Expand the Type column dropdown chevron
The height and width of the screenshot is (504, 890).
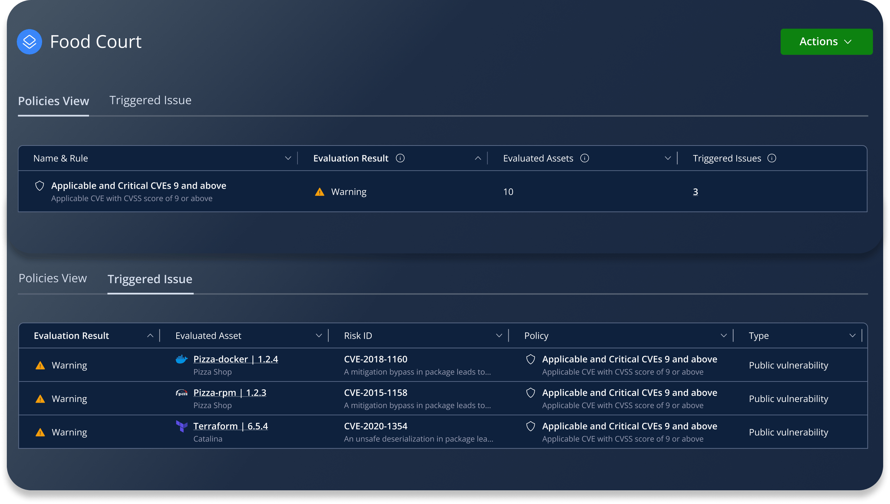[x=852, y=336]
